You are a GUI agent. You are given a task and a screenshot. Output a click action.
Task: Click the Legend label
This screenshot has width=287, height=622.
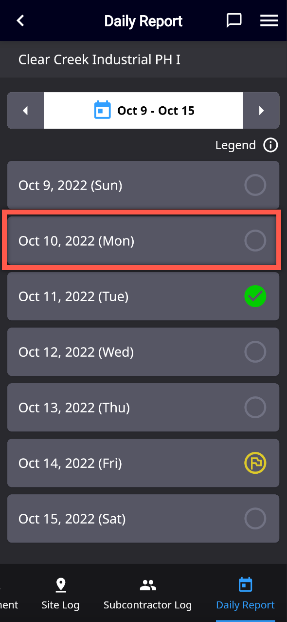[235, 145]
